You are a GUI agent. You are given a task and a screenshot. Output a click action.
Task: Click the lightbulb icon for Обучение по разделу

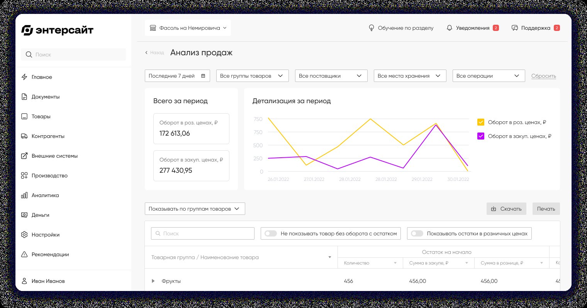point(372,28)
